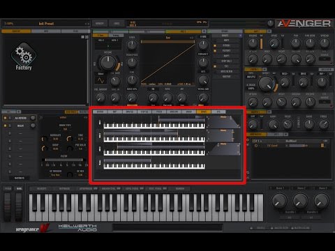The width and height of the screenshot is (335, 251).
Task: Open the Factory gears preset bank
Action: [x=24, y=56]
